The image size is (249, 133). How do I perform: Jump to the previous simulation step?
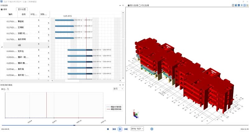pyautogui.click(x=114, y=129)
